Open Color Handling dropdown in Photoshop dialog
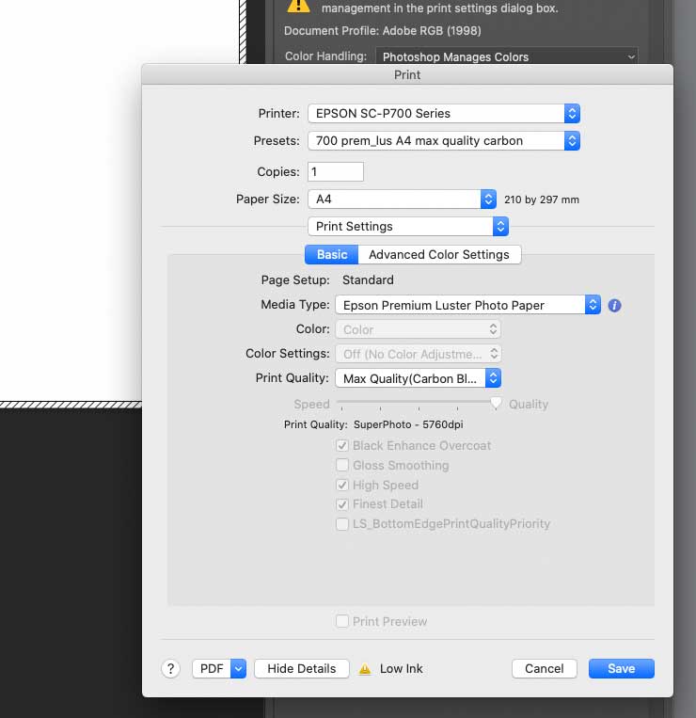 507,56
